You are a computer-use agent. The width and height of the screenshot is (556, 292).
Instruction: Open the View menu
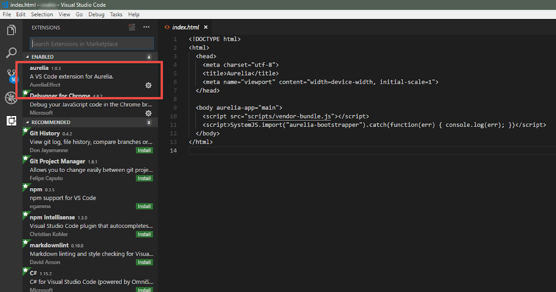point(64,14)
